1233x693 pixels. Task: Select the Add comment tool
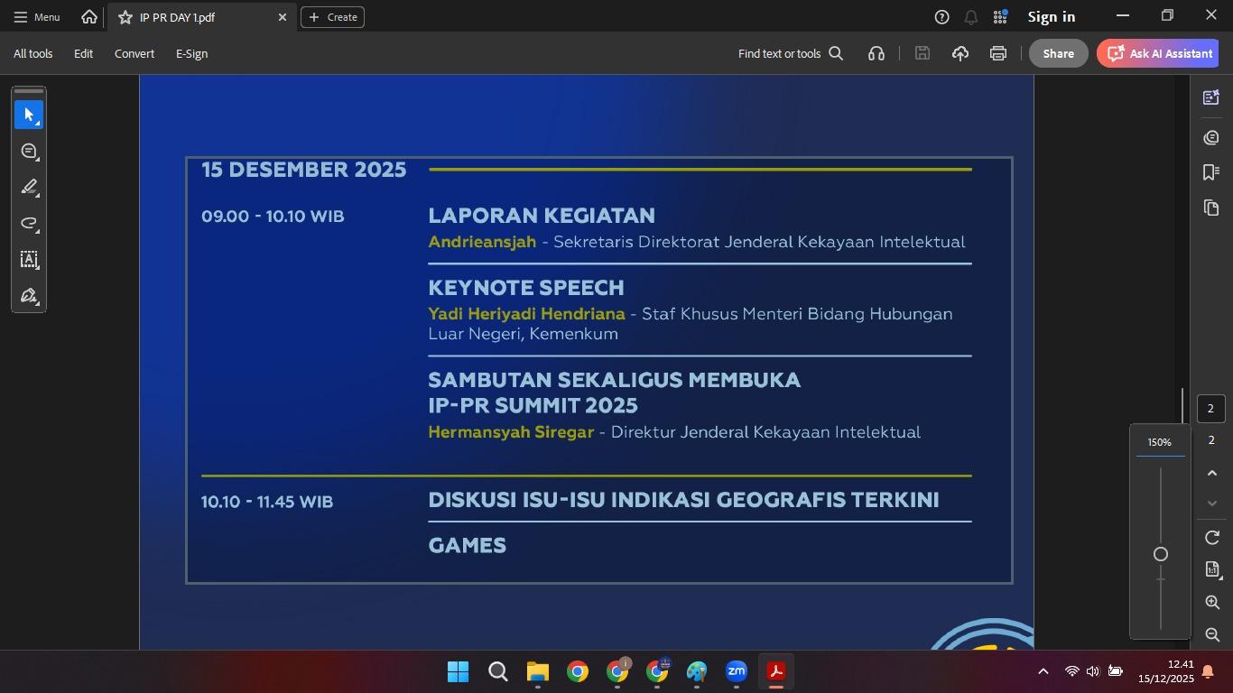pyautogui.click(x=29, y=152)
